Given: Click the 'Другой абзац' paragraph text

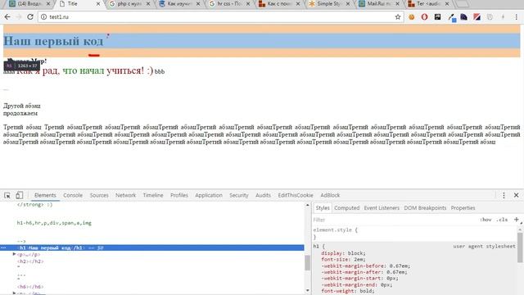Looking at the screenshot, I should [22, 106].
